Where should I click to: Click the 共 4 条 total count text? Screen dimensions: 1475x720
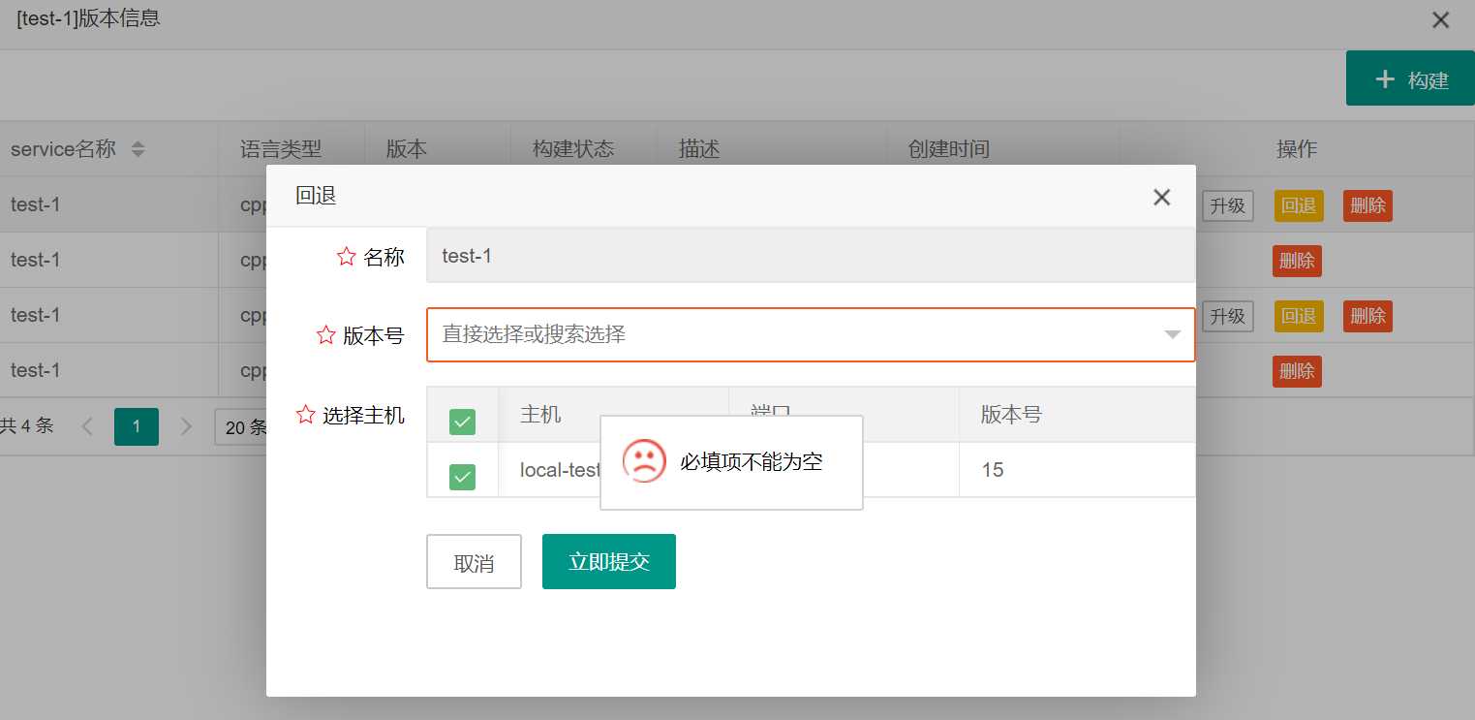(x=26, y=425)
